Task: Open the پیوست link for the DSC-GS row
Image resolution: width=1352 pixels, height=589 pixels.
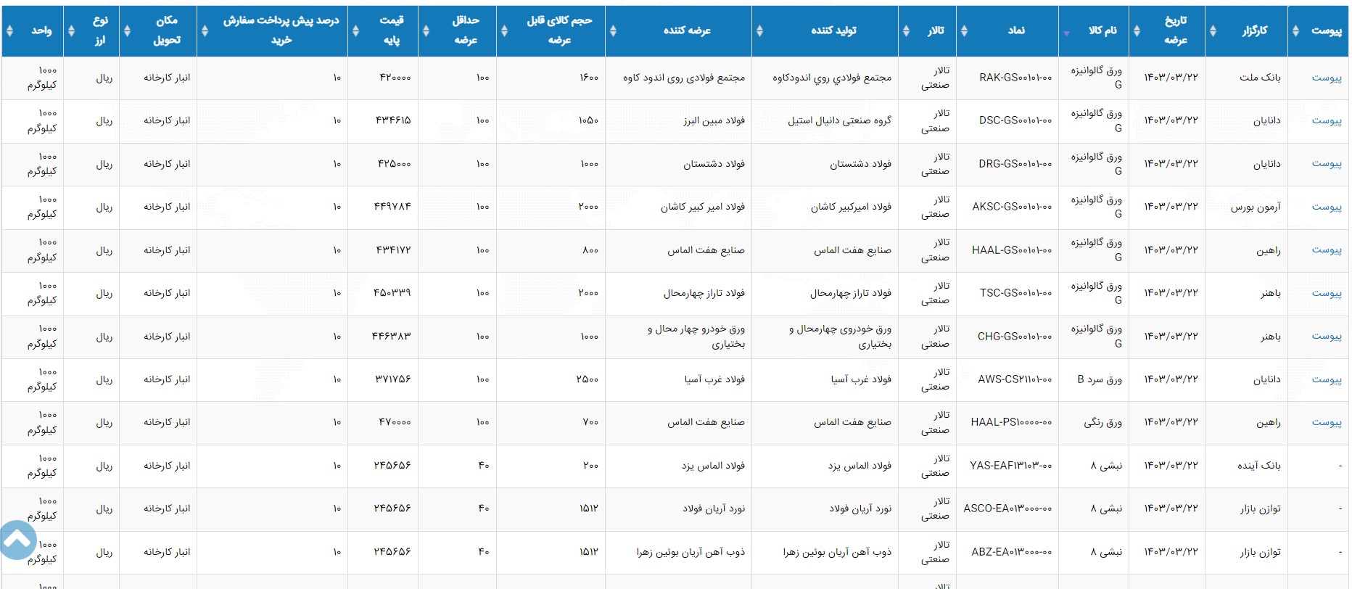Action: pos(1326,120)
